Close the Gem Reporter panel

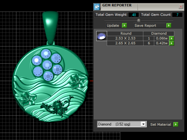pyautogui.click(x=181, y=7)
